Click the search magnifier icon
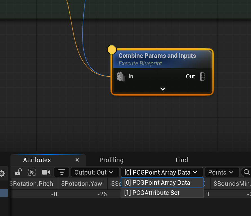The width and height of the screenshot is (251, 216). [x=246, y=172]
